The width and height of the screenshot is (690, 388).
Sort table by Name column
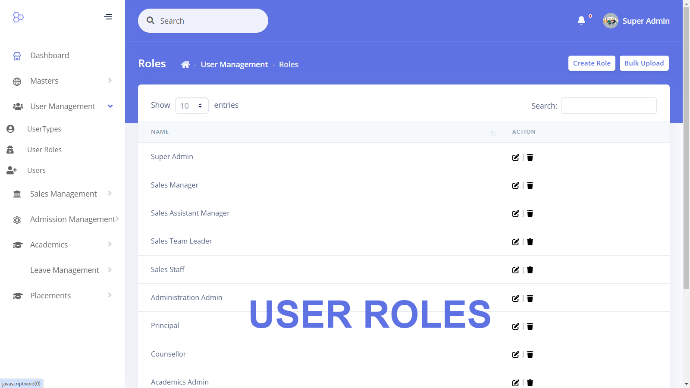point(319,132)
